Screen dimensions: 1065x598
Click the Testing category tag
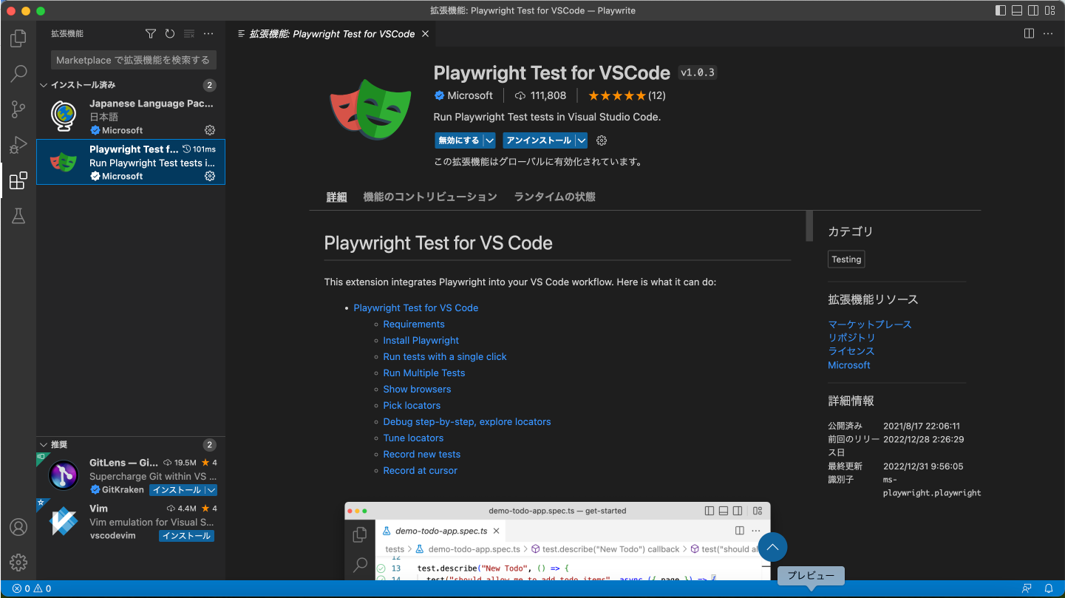click(x=846, y=259)
